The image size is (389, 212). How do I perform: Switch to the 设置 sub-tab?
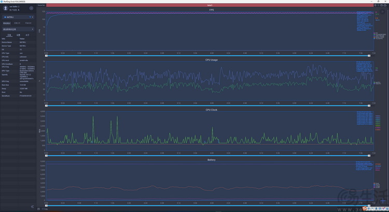point(18,35)
